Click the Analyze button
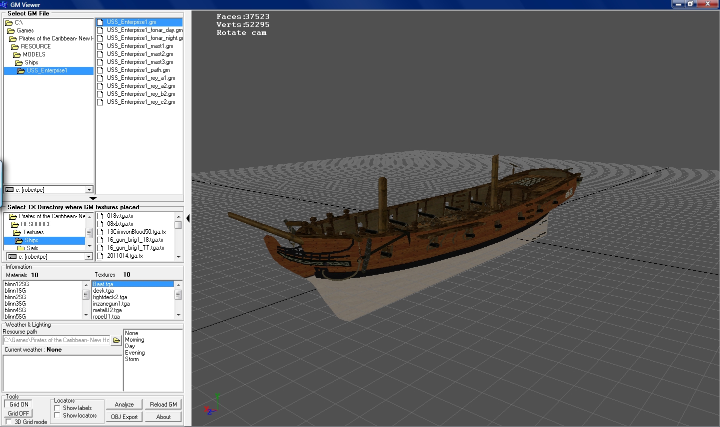This screenshot has width=720, height=427. [x=124, y=405]
